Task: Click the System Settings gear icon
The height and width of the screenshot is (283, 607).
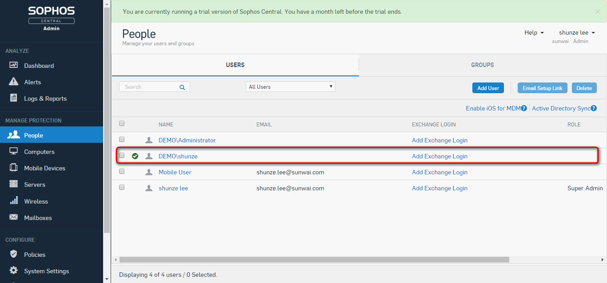Action: [14, 271]
